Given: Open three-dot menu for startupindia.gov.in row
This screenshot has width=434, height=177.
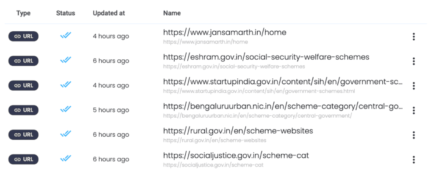Looking at the screenshot, I should (x=414, y=86).
